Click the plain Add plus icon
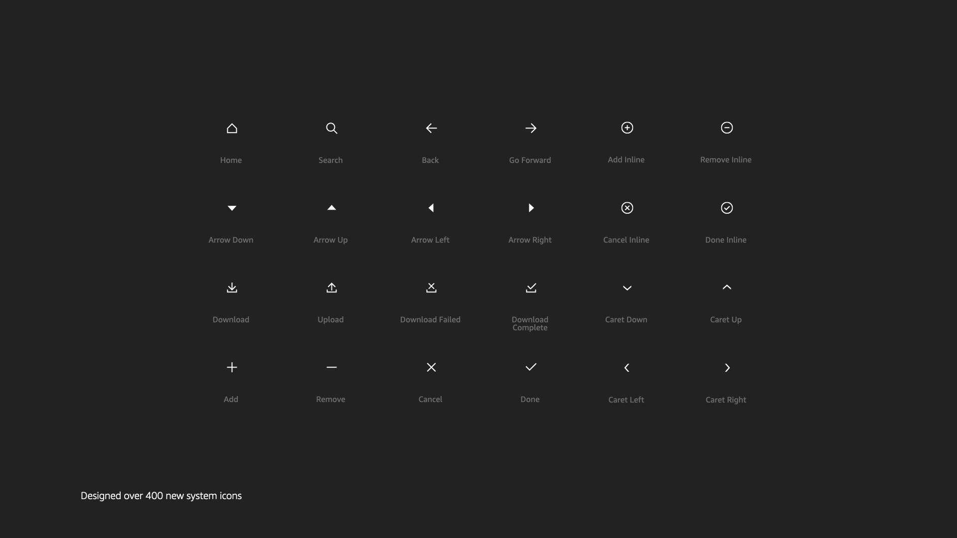 232,367
